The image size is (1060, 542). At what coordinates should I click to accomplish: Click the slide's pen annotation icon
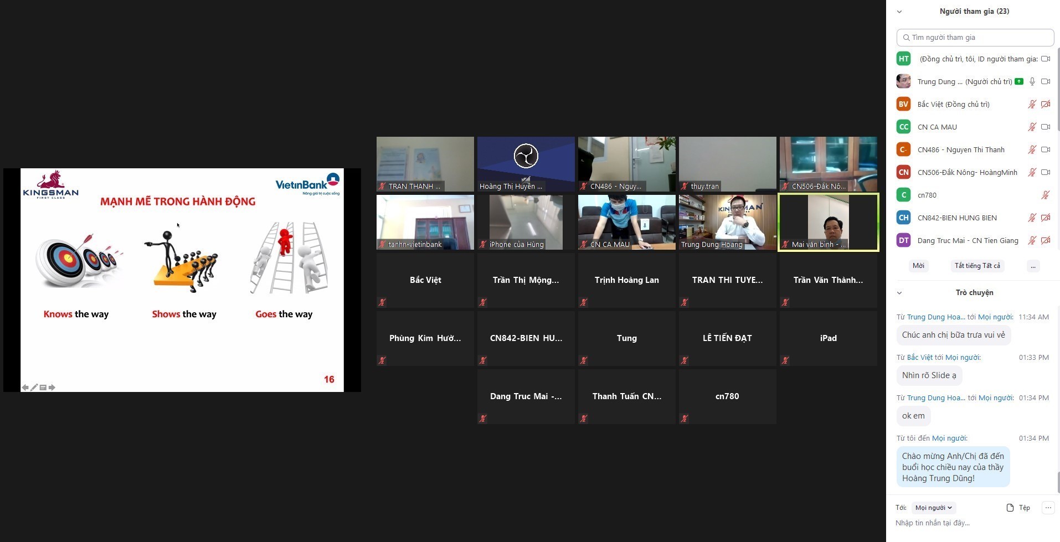pos(34,388)
